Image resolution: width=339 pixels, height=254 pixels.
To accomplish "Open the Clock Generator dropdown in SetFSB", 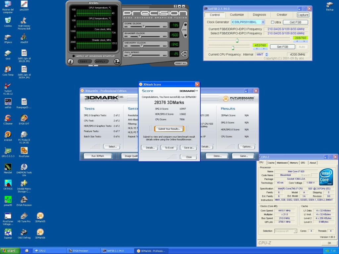I will pyautogui.click(x=263, y=22).
